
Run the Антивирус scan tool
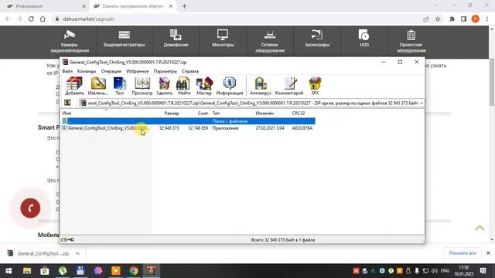[x=261, y=86]
